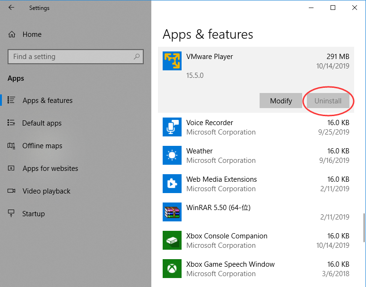This screenshot has width=366, height=287.
Task: Select VMware Player name text
Action: [209, 57]
